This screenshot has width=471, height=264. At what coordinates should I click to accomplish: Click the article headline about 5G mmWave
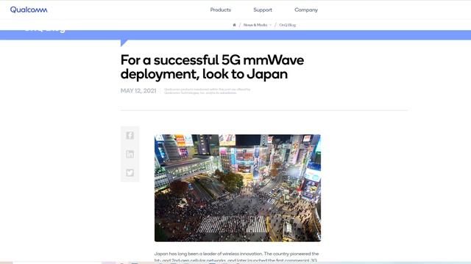[x=212, y=67]
